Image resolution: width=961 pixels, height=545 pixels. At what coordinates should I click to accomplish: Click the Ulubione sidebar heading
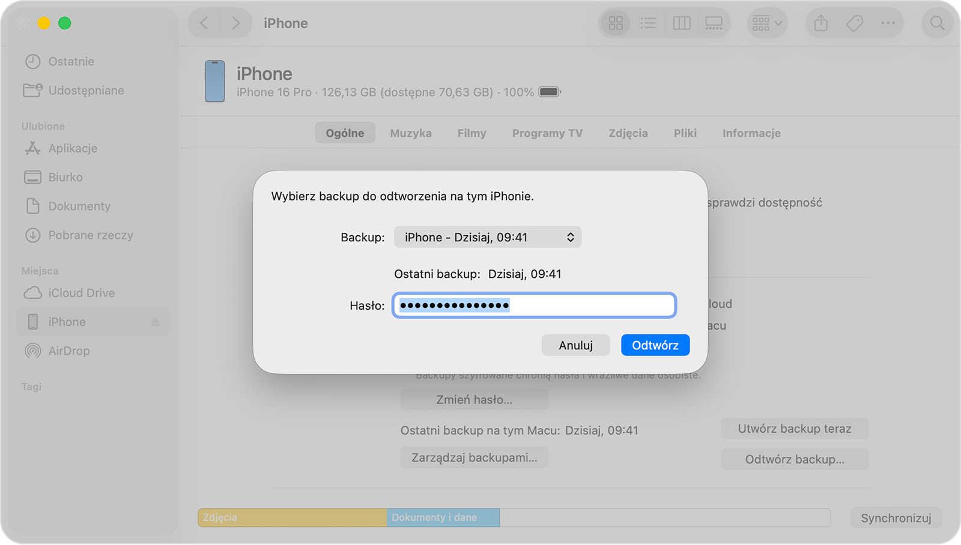tap(43, 126)
